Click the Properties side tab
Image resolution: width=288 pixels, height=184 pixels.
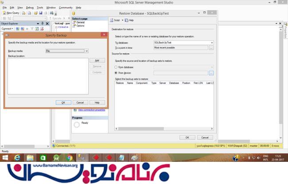pos(286,30)
